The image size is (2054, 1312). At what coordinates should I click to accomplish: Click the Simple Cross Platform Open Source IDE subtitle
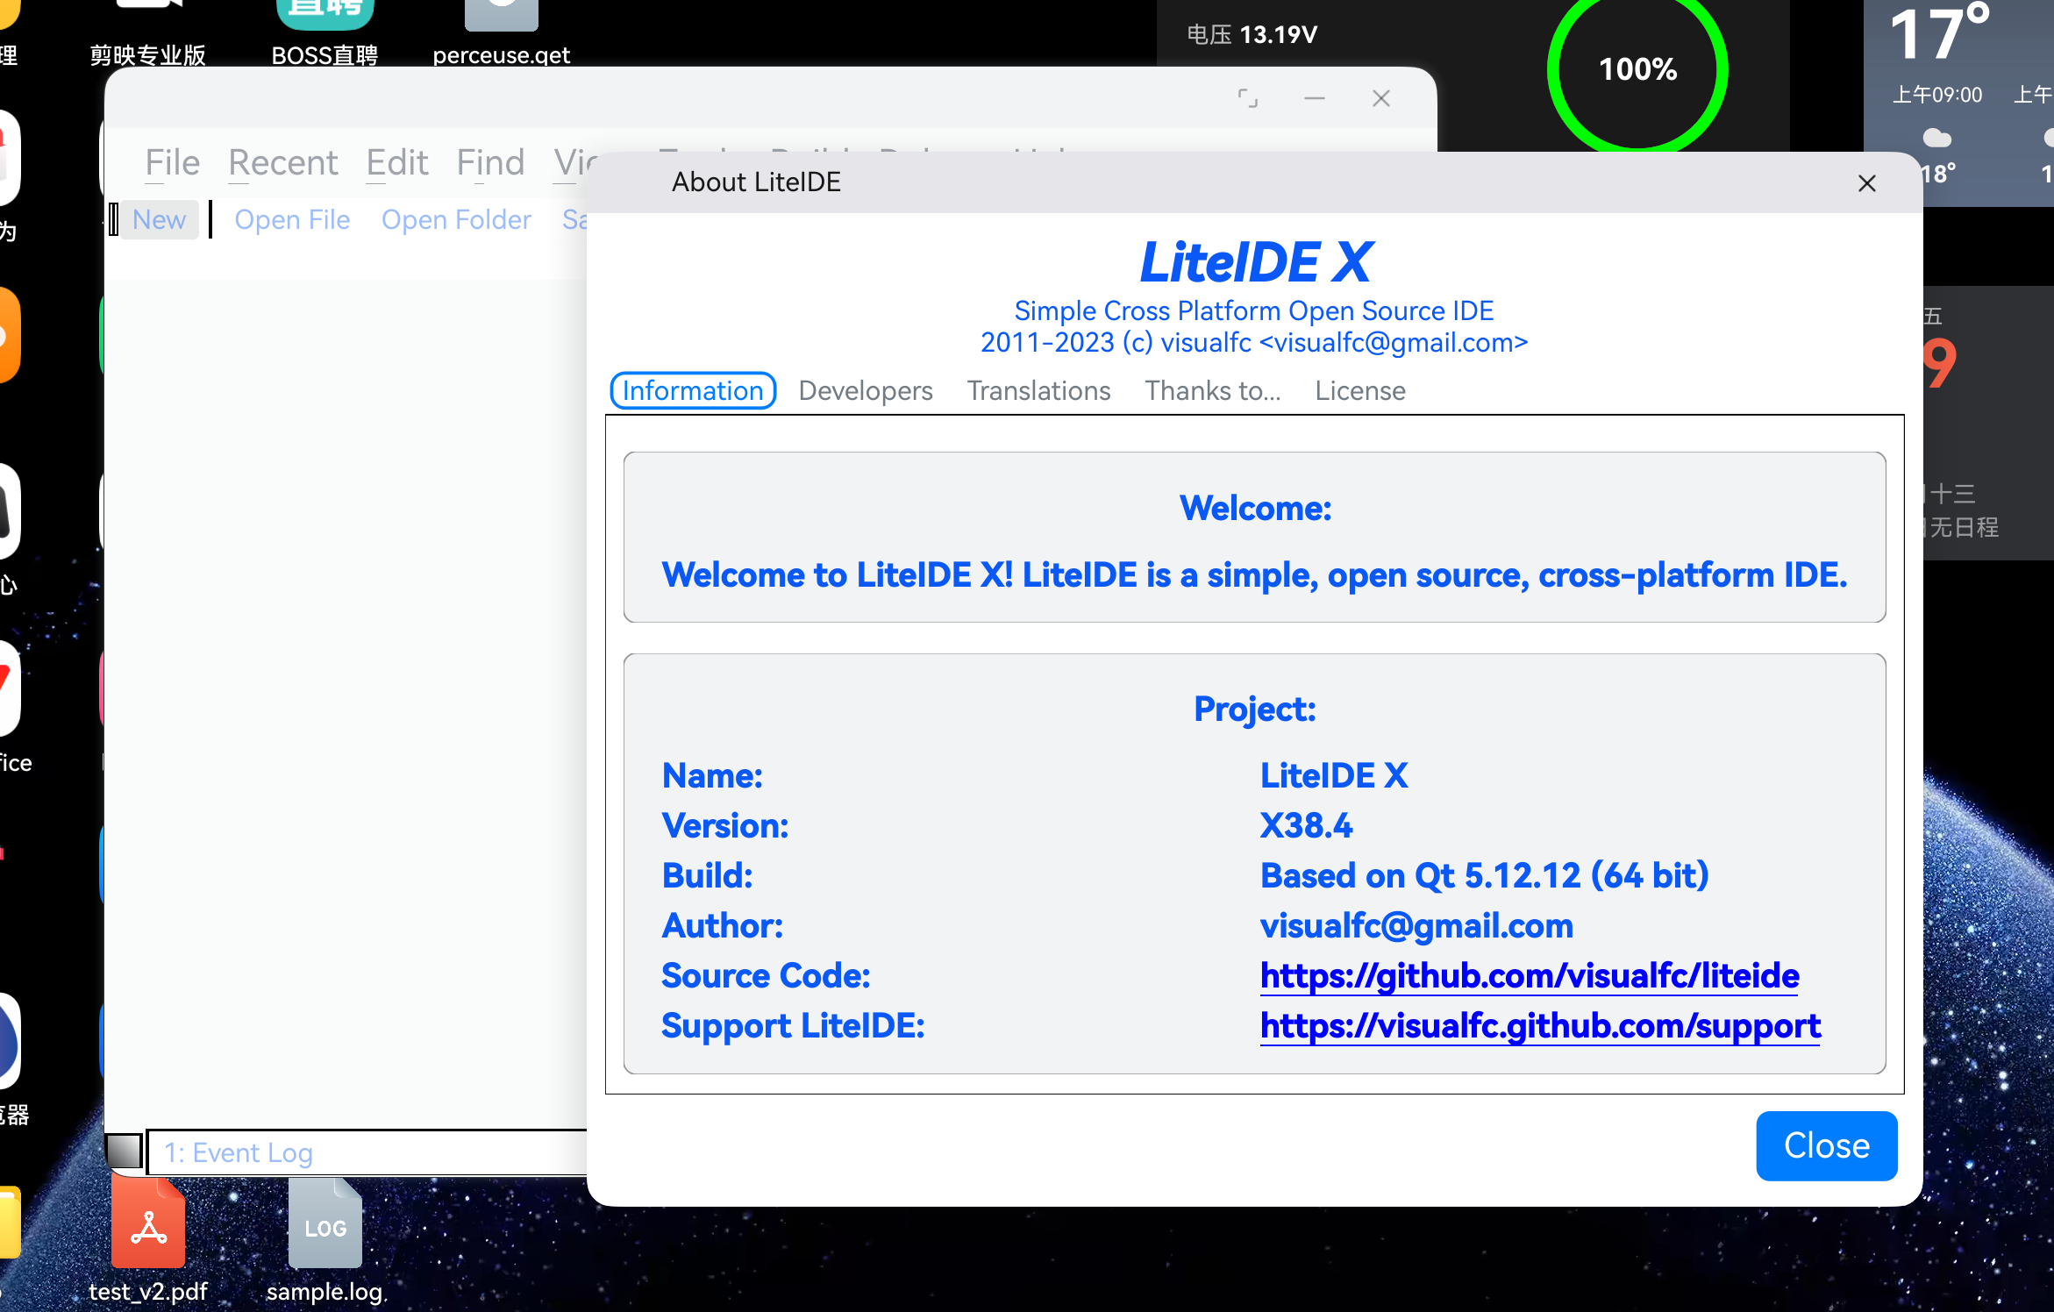[x=1254, y=311]
